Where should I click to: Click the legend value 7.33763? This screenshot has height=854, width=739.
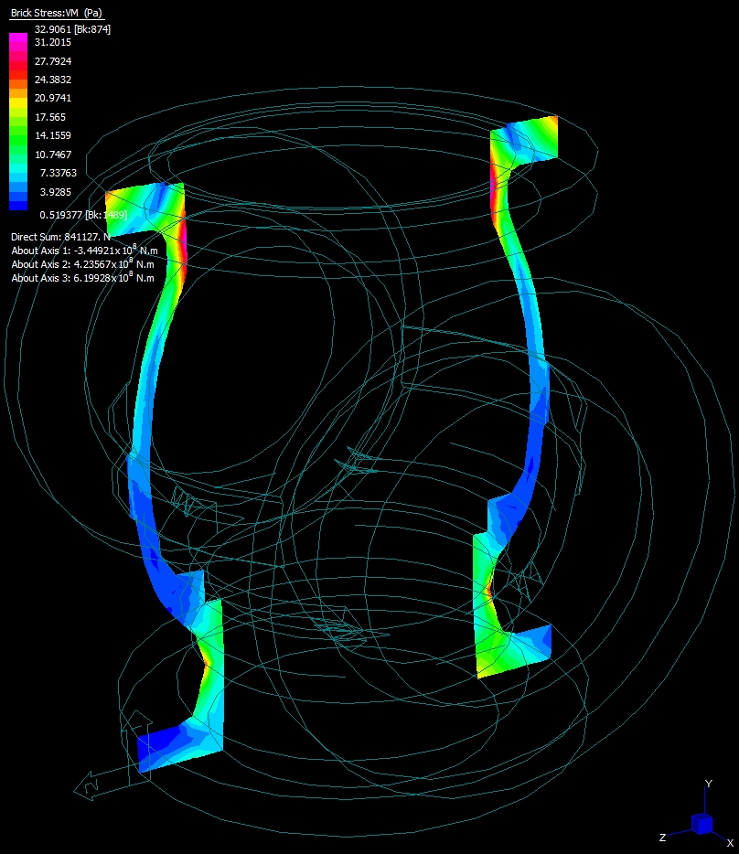pos(56,173)
